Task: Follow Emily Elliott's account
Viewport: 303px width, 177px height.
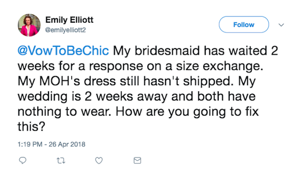Action: tap(244, 25)
